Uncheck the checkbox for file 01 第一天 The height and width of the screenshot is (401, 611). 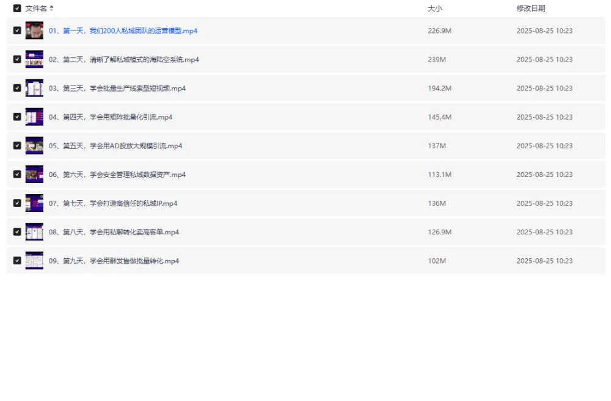17,31
